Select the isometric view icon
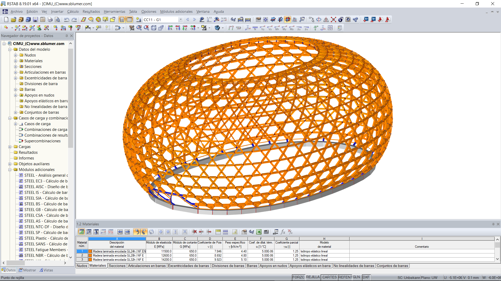Viewport: 501px width, 281px height. [154, 28]
